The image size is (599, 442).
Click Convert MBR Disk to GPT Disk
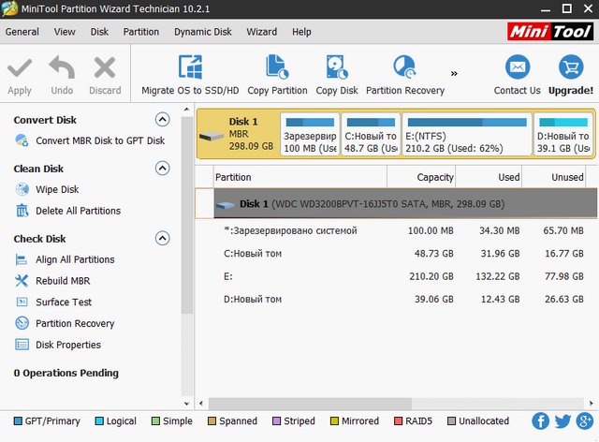click(x=99, y=140)
